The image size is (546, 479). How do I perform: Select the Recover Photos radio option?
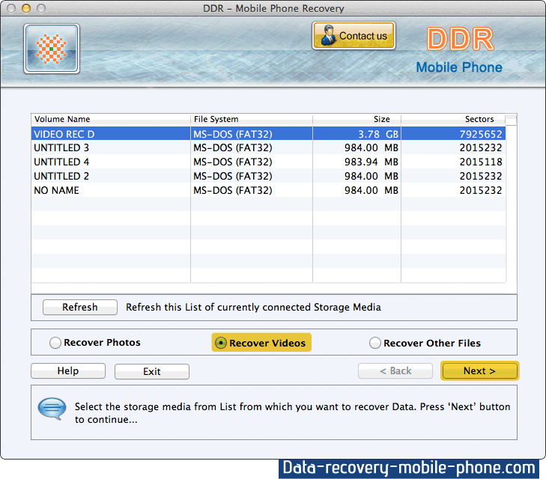click(x=55, y=343)
